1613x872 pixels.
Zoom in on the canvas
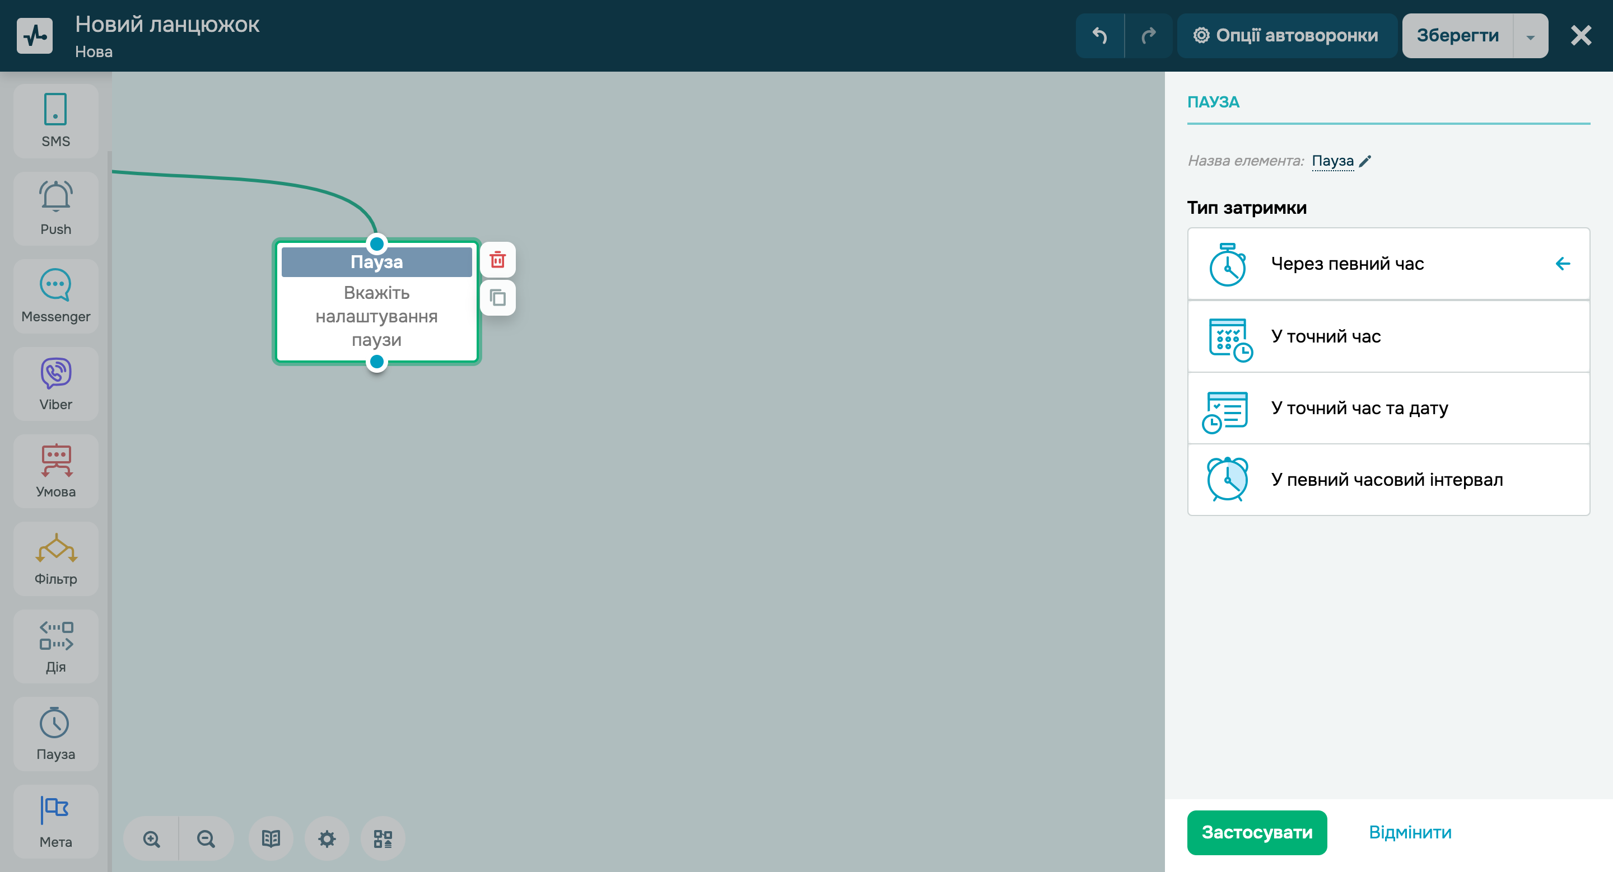pos(151,838)
